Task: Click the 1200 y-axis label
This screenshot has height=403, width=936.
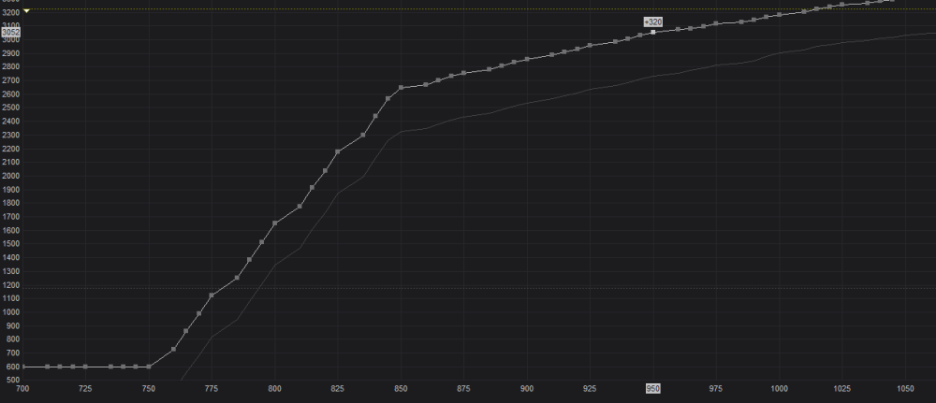Action: pos(10,285)
